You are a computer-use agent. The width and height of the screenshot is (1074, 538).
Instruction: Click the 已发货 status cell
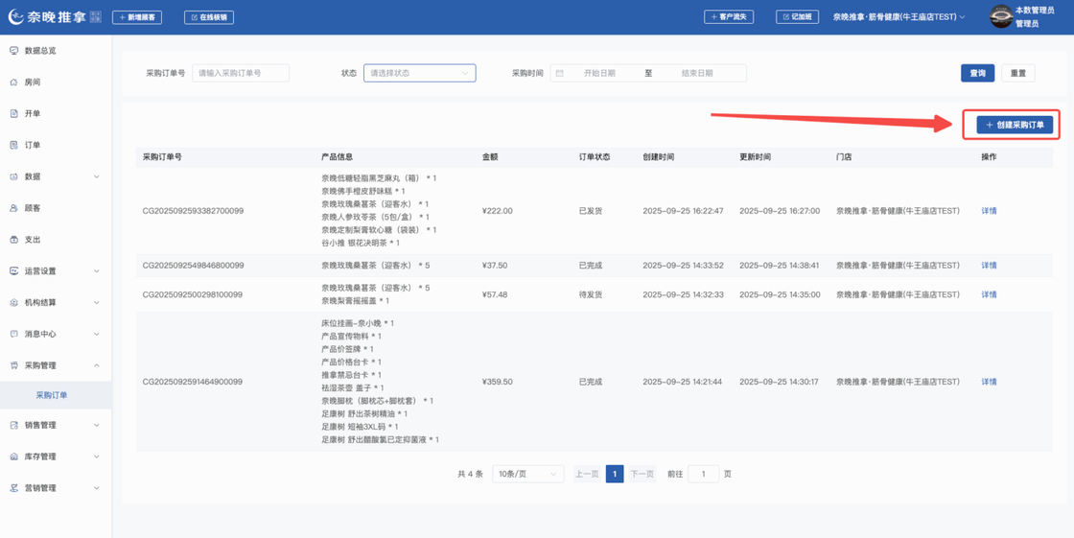[x=590, y=211]
